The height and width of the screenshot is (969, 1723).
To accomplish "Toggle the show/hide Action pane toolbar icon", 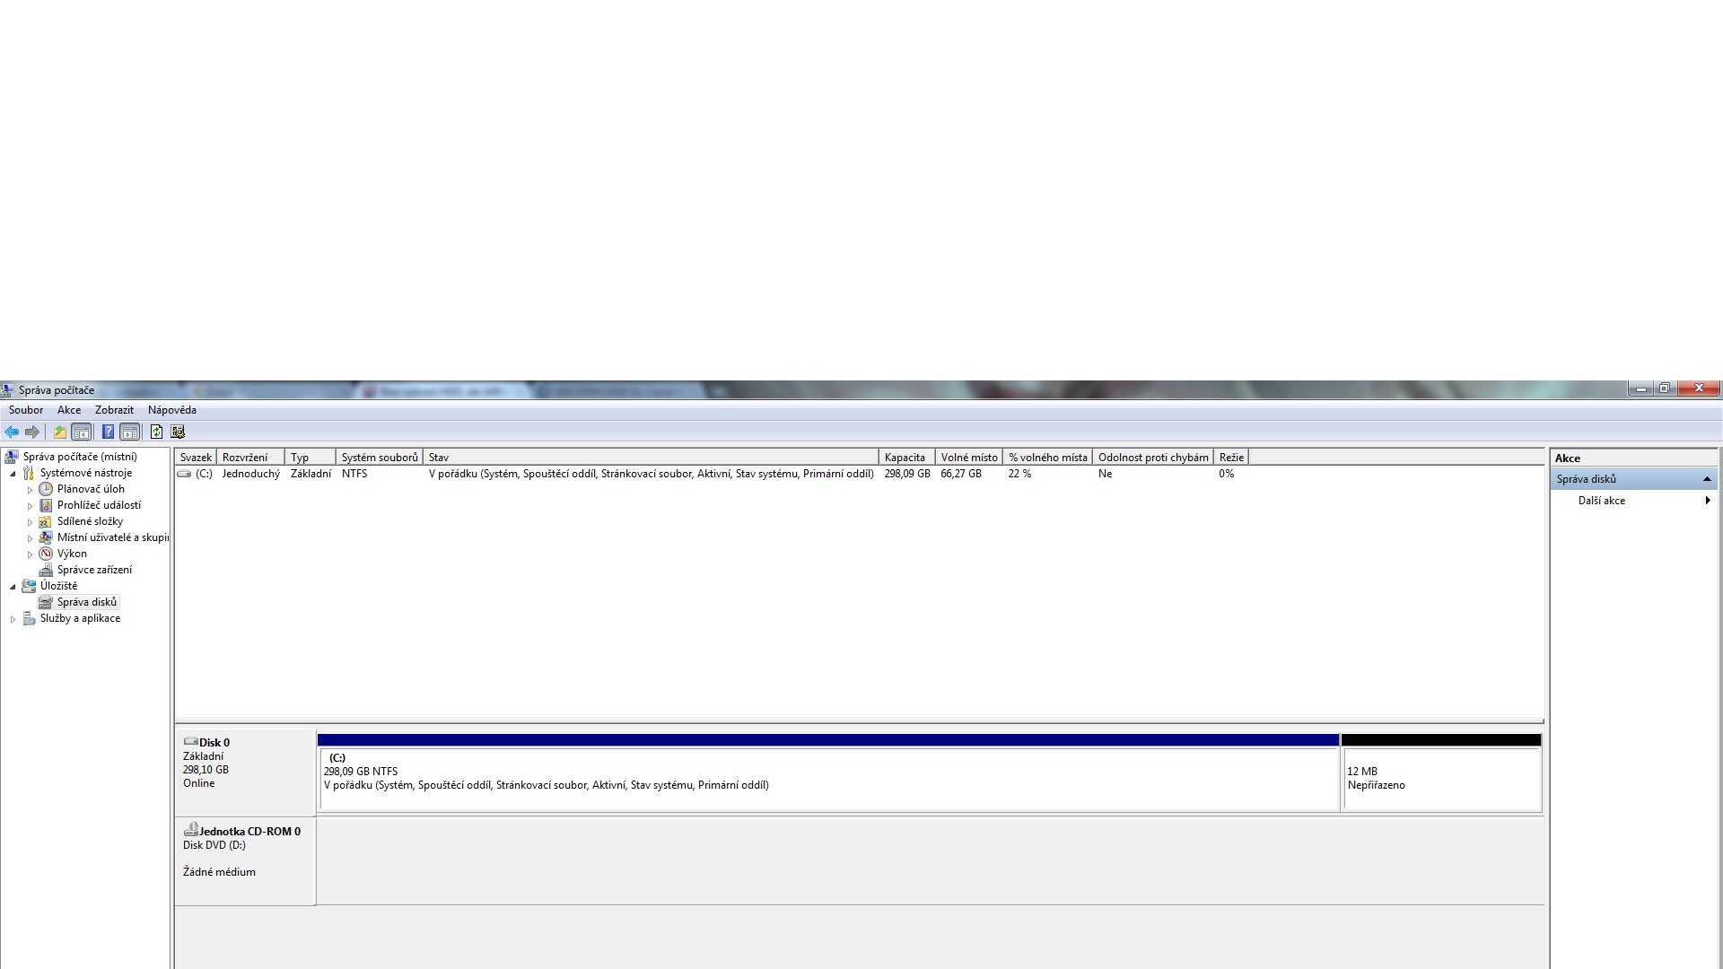I will 130,432.
